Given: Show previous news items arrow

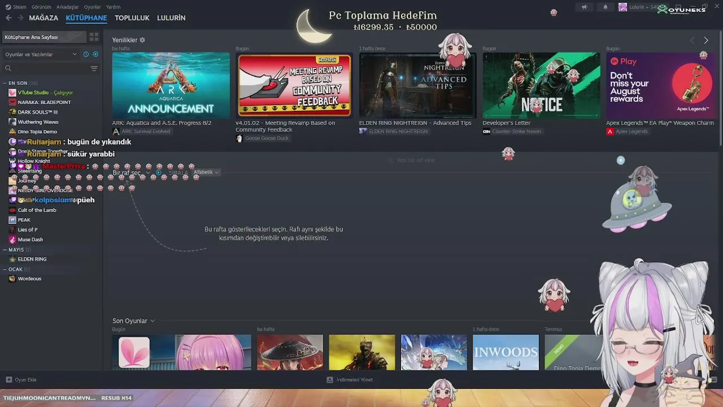Looking at the screenshot, I should tap(692, 40).
